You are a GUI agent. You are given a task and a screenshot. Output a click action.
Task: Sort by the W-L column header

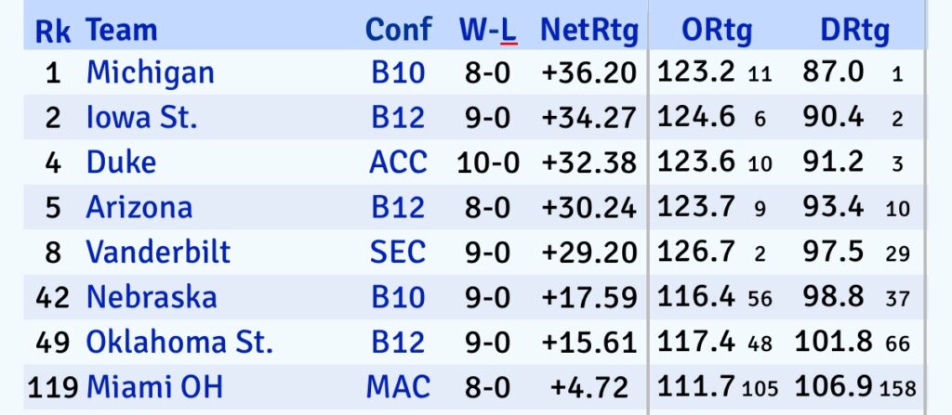click(487, 31)
